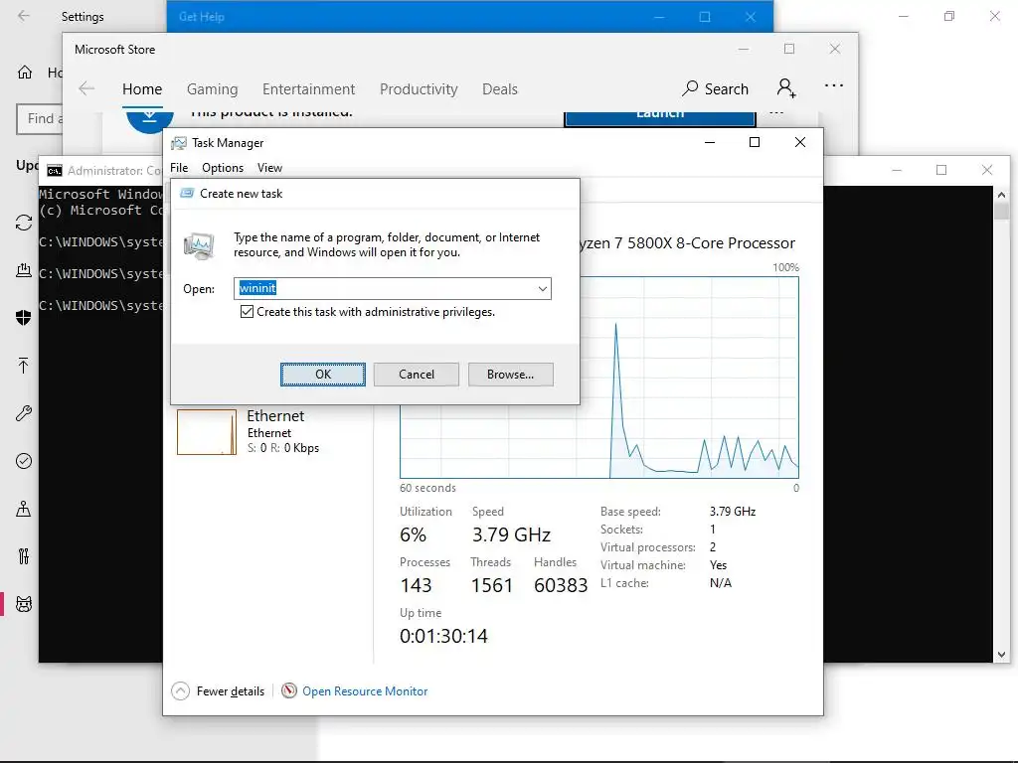Click the blue download icon in Store

click(x=149, y=120)
